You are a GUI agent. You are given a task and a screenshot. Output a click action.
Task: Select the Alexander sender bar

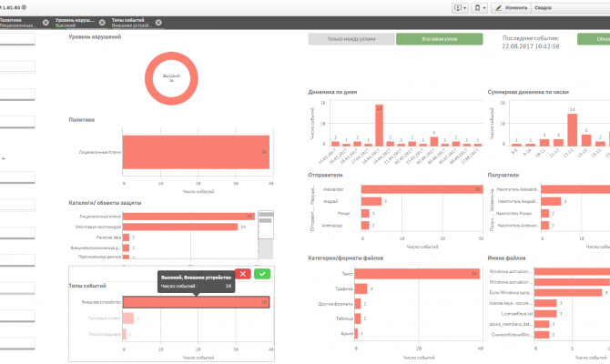(x=422, y=189)
